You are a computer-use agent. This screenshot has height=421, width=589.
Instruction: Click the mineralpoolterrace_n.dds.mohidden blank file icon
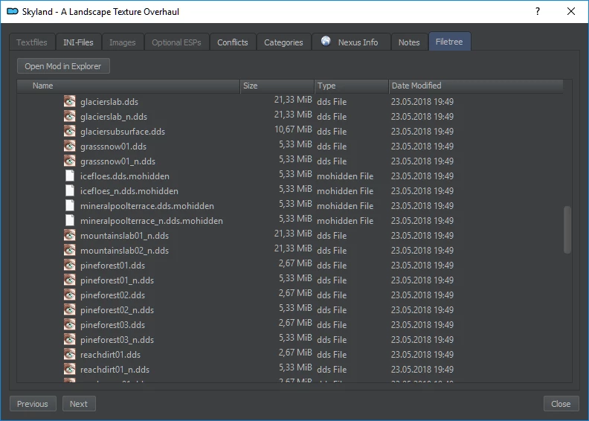coord(69,220)
